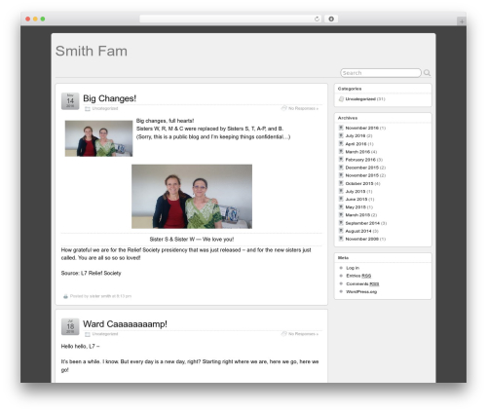
Task: Open Uncategorized category in sidebar
Action: [360, 99]
